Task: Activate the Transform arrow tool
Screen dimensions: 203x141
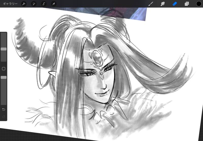Action: [x=54, y=4]
